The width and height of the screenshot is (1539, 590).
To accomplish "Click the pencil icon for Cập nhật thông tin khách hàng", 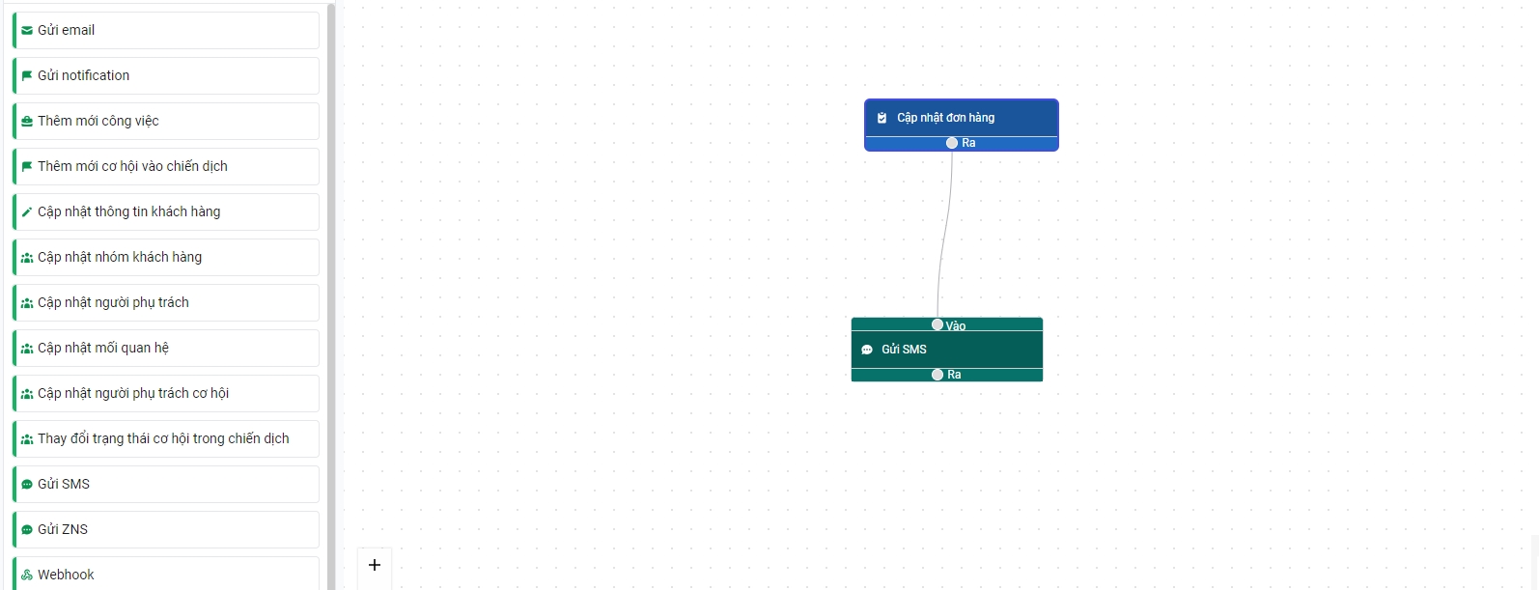I will click(27, 212).
